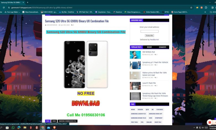Click the Subscribe button
The height and width of the screenshot is (130, 216).
click(x=150, y=35)
